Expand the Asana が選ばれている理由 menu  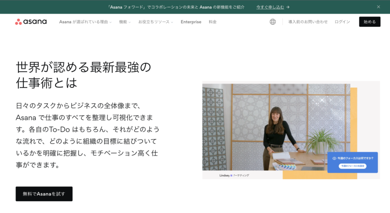click(x=85, y=22)
